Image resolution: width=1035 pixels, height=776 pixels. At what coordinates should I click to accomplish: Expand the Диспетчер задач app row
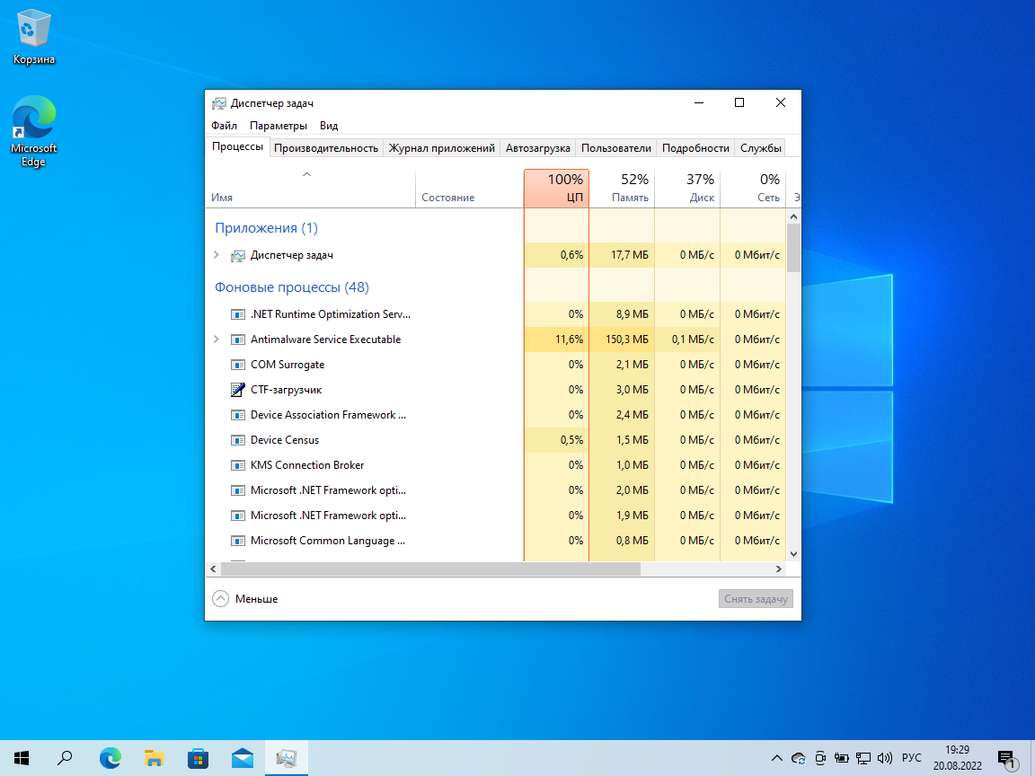pos(216,255)
